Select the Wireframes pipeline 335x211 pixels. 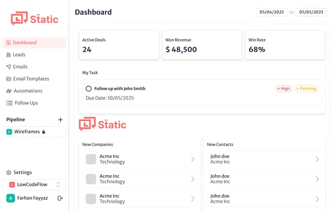(34, 132)
